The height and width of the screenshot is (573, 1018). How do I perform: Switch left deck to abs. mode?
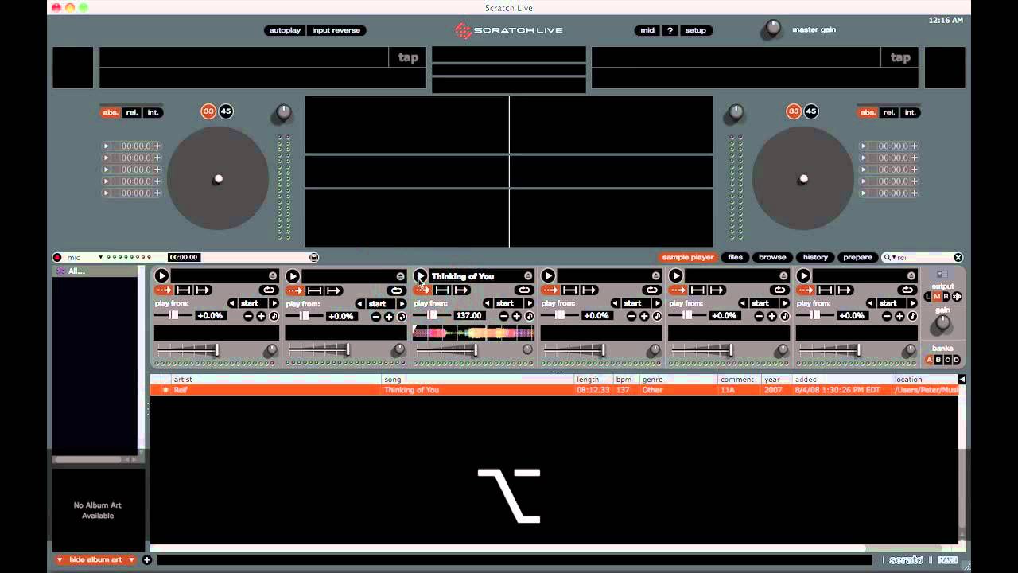(111, 112)
